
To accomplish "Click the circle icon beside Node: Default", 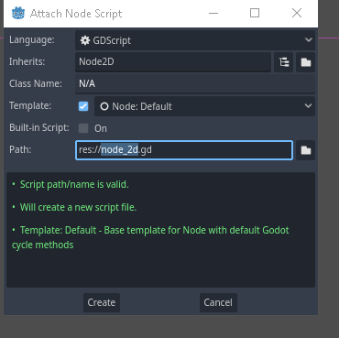I will coord(104,106).
